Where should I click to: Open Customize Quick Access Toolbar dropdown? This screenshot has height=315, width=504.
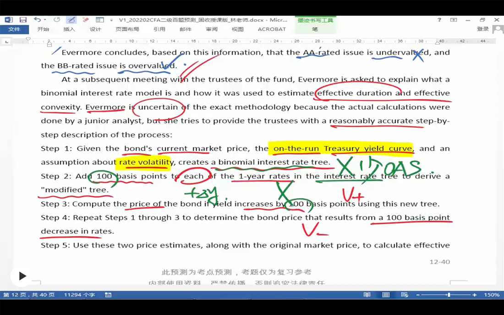pyautogui.click(x=111, y=20)
